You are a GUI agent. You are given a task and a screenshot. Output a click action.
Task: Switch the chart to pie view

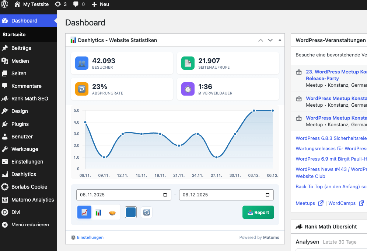tap(112, 212)
